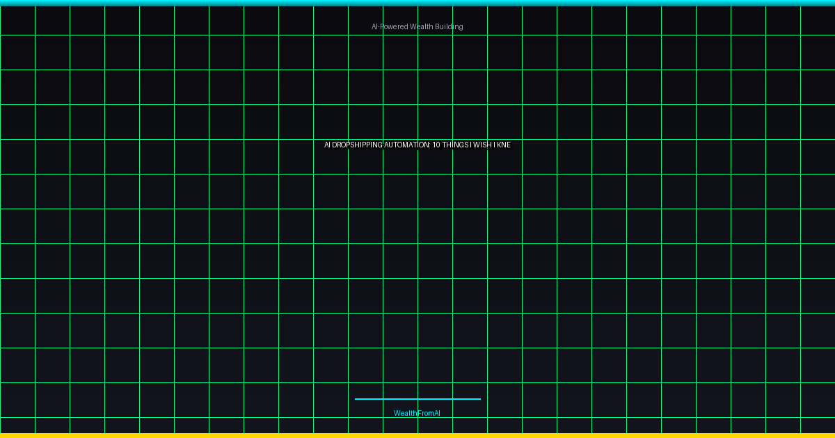Click the 'Wealth' part of the WealthFromAI label
Image resolution: width=835 pixels, height=438 pixels.
tap(404, 413)
